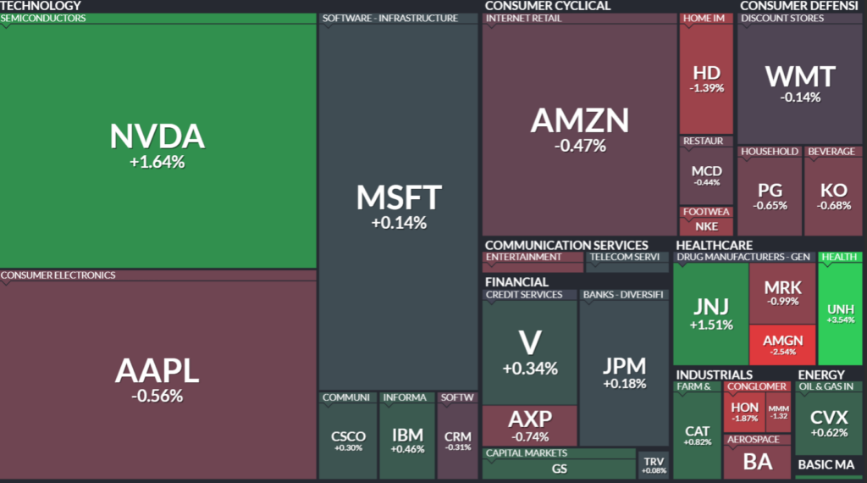
Task: Click the Consumer Cyclical sector label
Action: click(547, 6)
